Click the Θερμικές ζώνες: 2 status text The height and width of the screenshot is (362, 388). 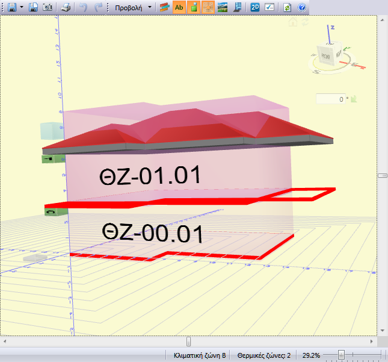point(263,355)
